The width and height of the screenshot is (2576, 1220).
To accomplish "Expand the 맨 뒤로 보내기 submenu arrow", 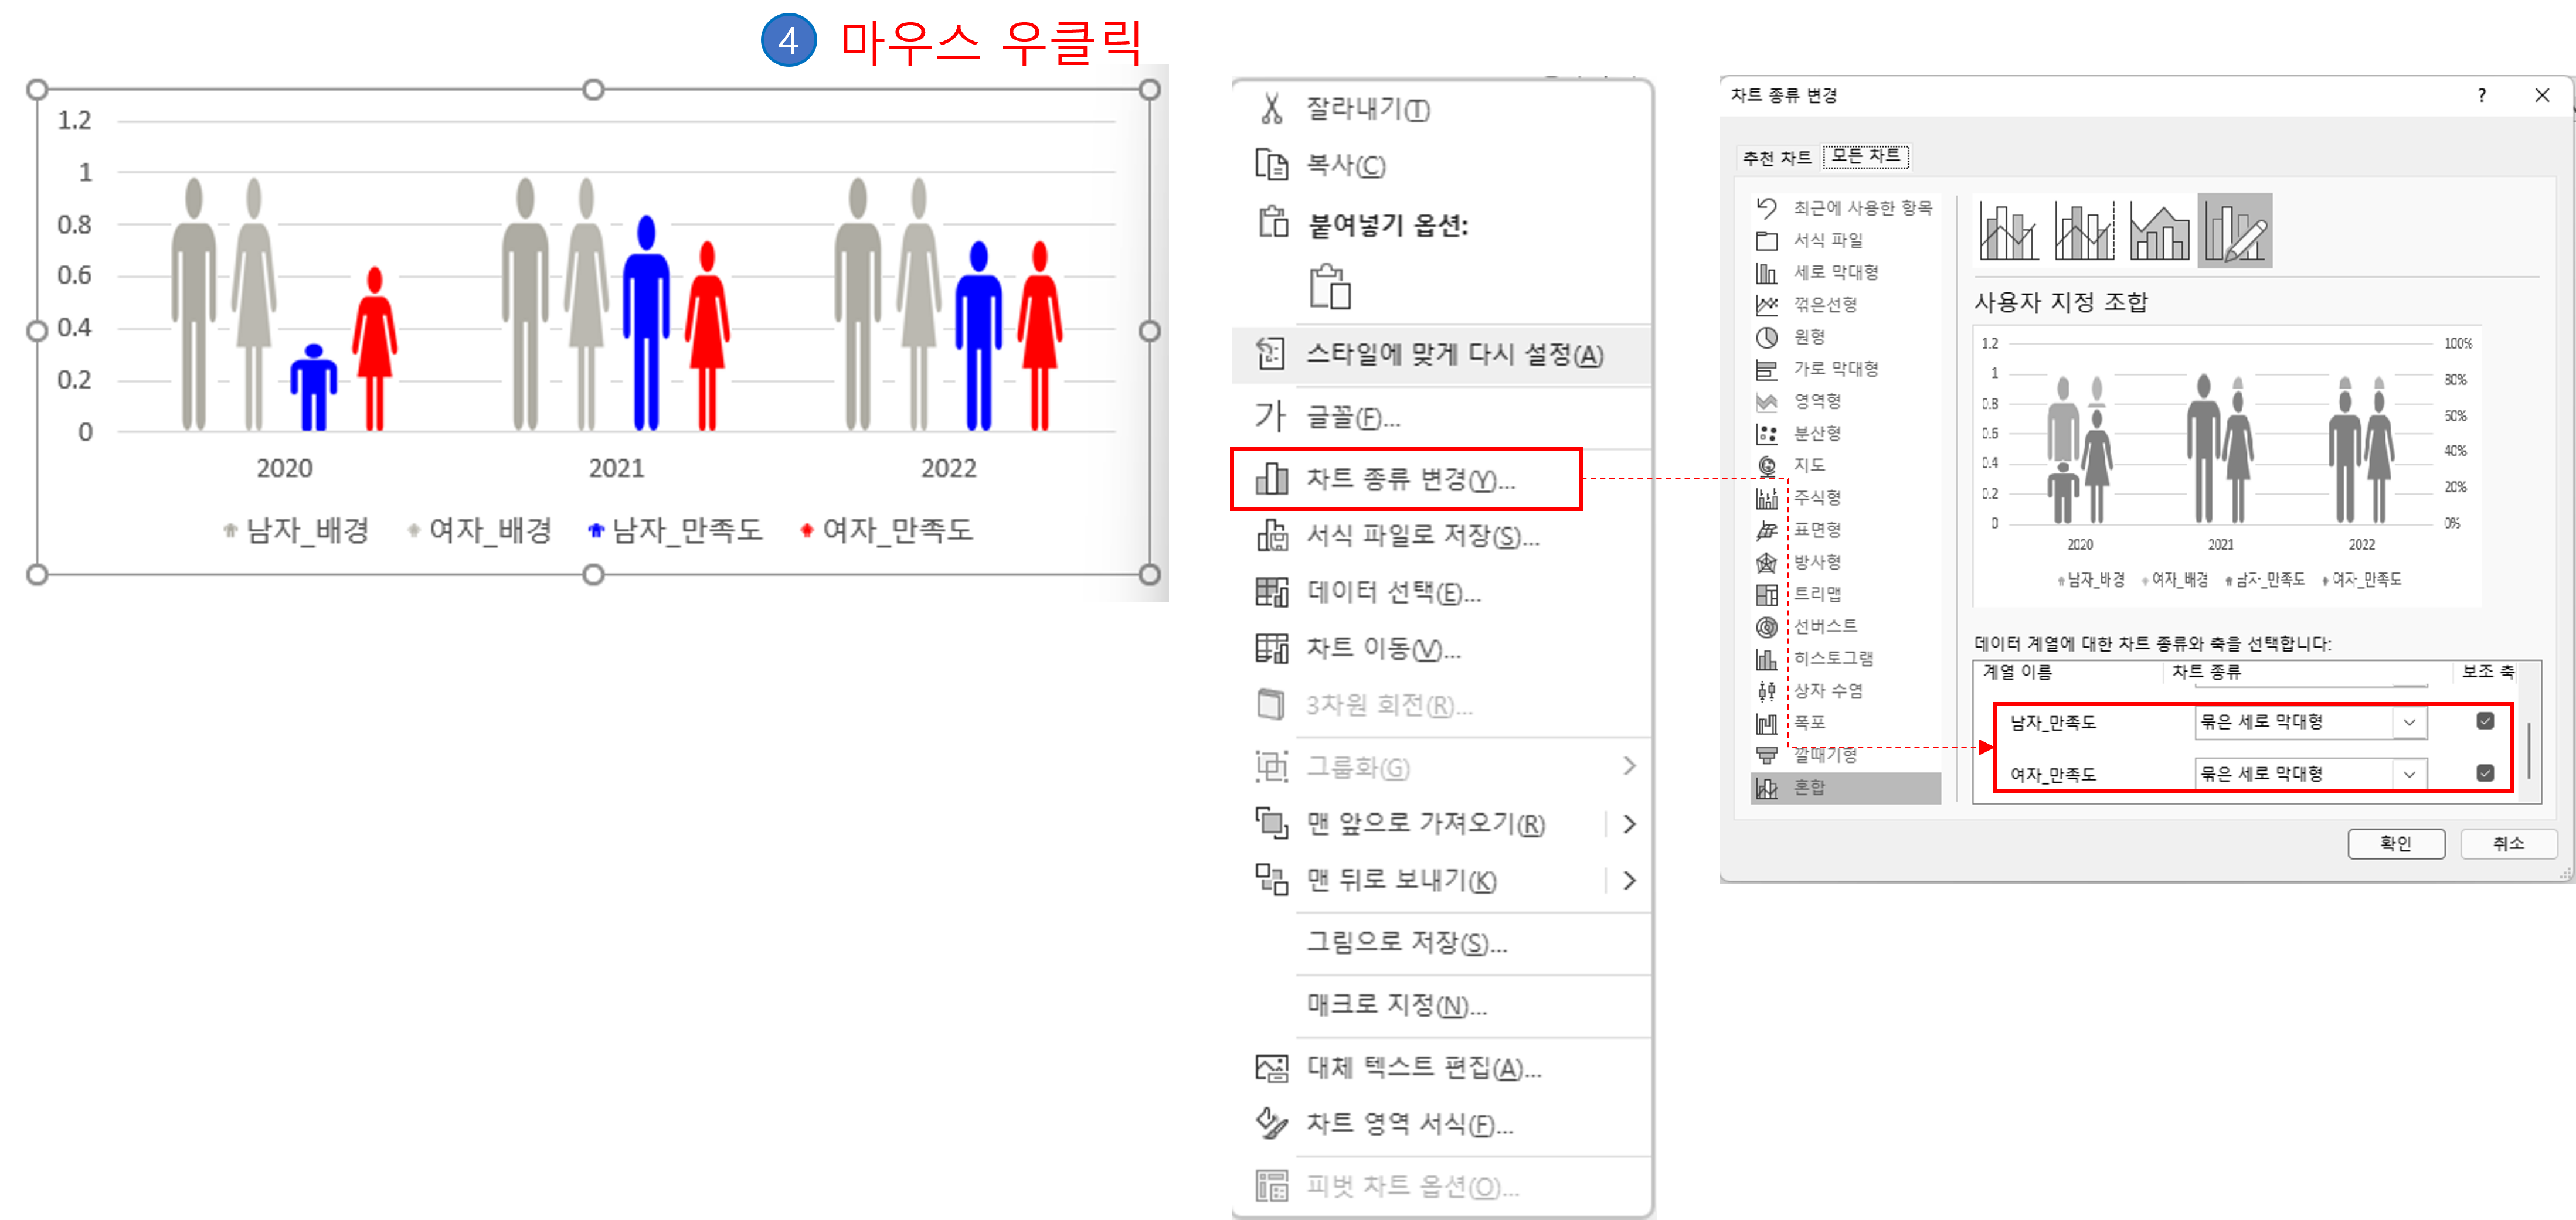I will 1629,880.
